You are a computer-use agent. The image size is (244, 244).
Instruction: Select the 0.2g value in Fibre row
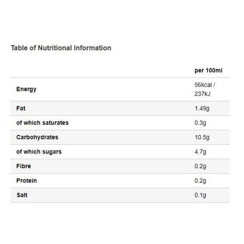click(x=200, y=166)
